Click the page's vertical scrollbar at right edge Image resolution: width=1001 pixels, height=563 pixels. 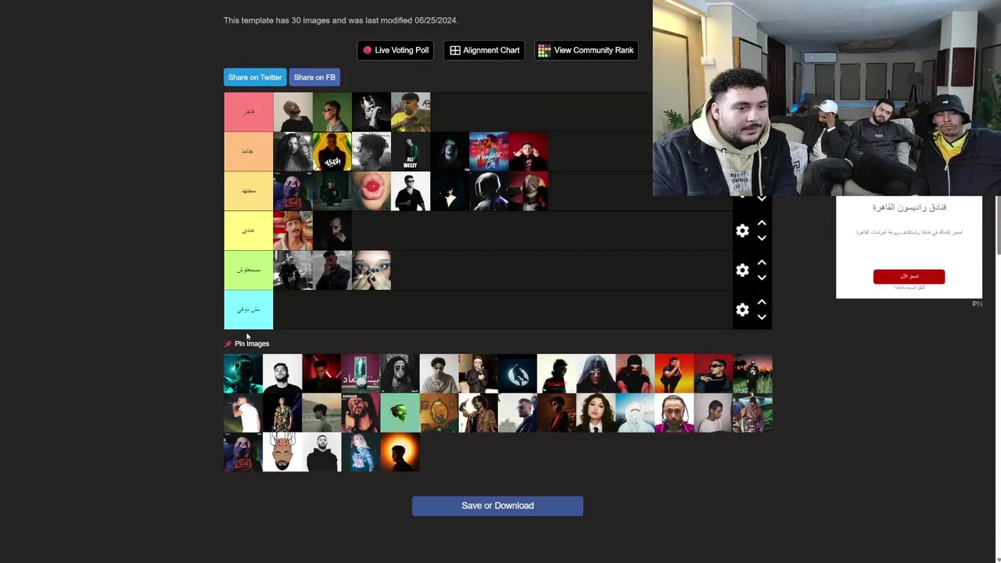pos(998,225)
